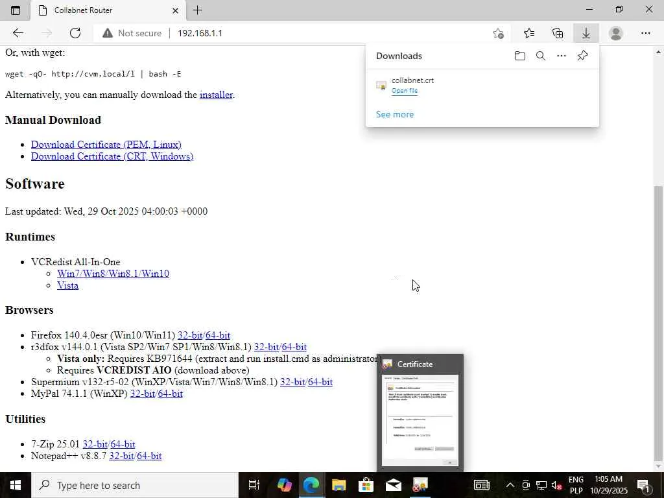
Task: Download Firefox 140.4.0esr 64-bit
Action: pos(218,335)
